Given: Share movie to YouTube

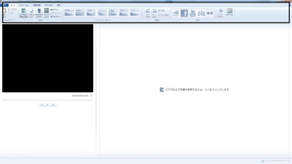Looking at the screenshot, I should pyautogui.click(x=193, y=13).
